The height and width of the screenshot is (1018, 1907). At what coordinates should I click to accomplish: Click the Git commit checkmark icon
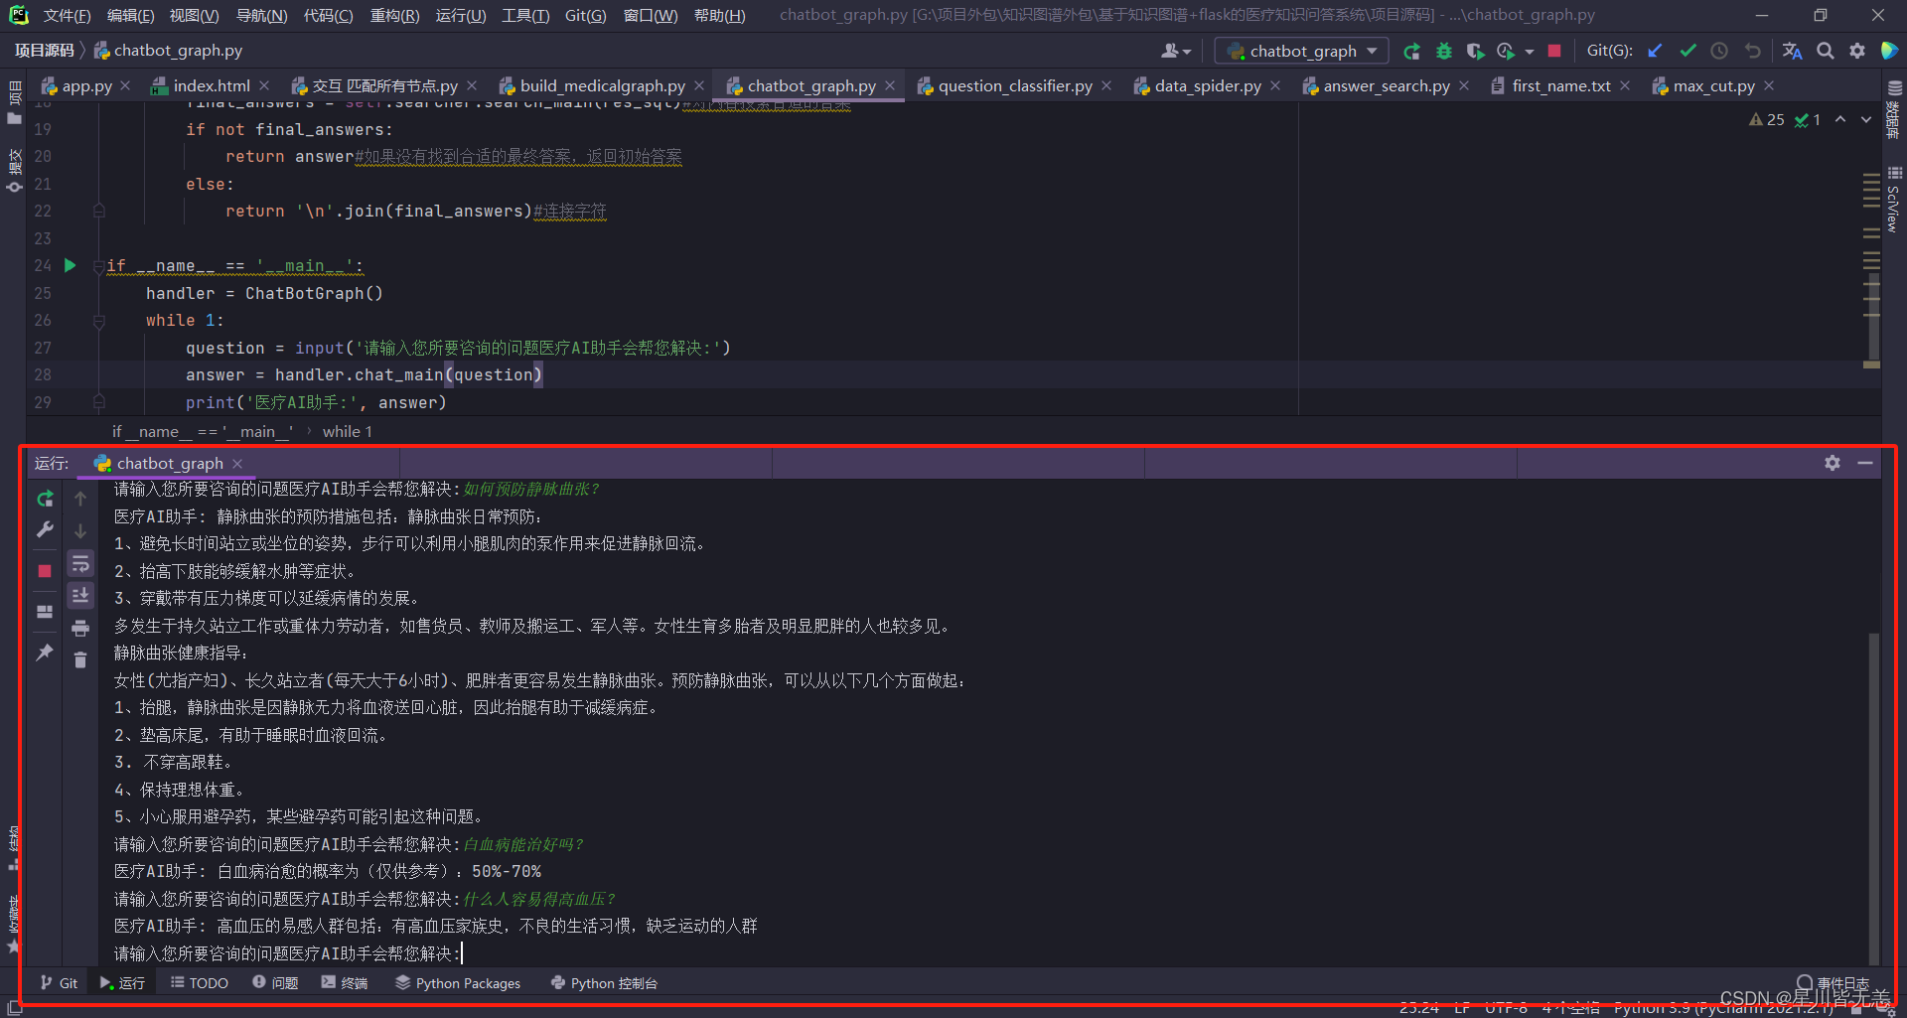[x=1687, y=51]
